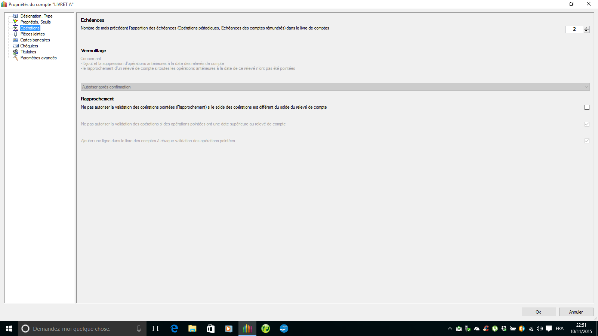The image size is (598, 336).
Task: Click the Chéquiers icon in sidebar
Action: point(16,46)
